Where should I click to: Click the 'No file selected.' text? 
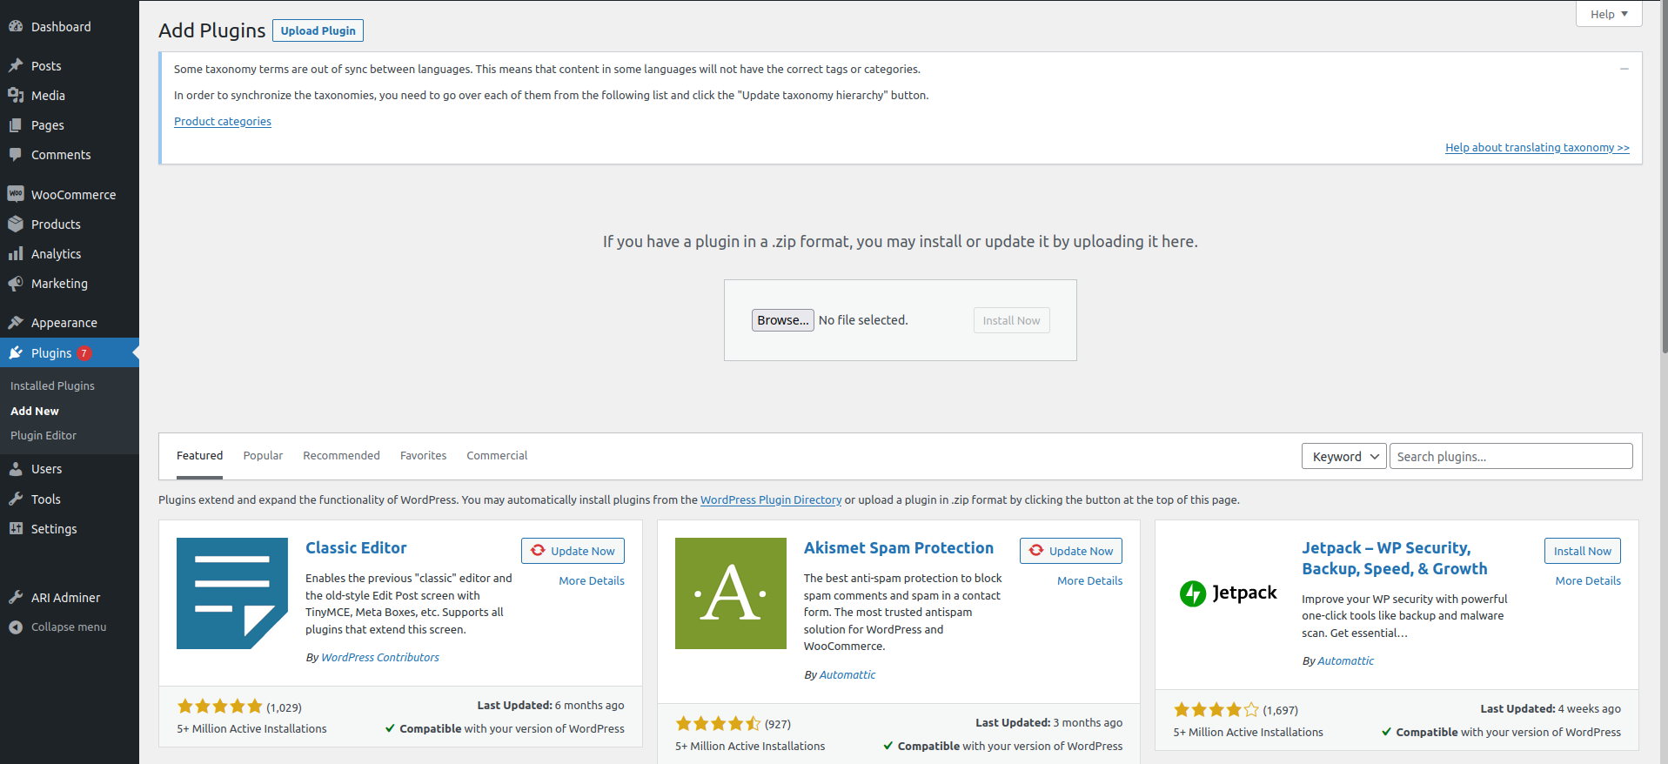pos(863,320)
